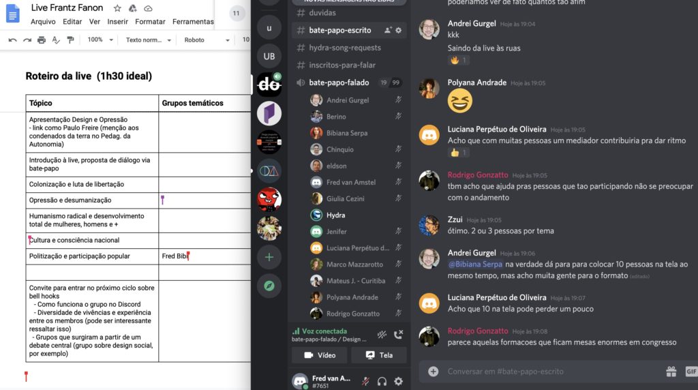Click the Colonização e luta de libertação cell
The height and width of the screenshot is (390, 698).
tap(92, 184)
